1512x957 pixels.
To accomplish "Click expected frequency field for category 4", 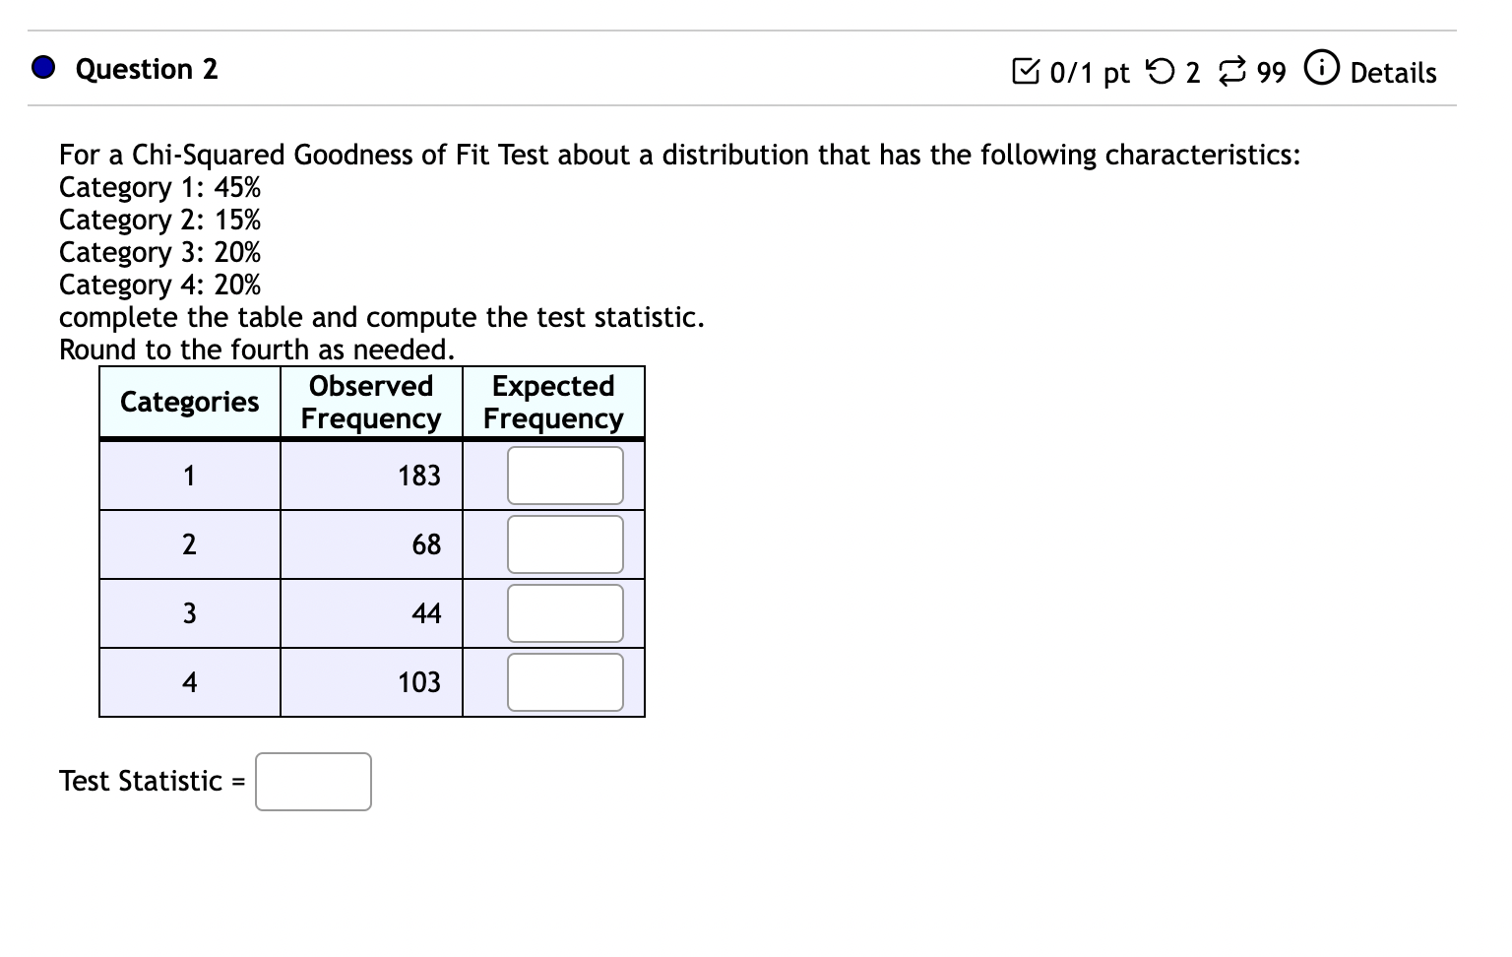I will [565, 681].
